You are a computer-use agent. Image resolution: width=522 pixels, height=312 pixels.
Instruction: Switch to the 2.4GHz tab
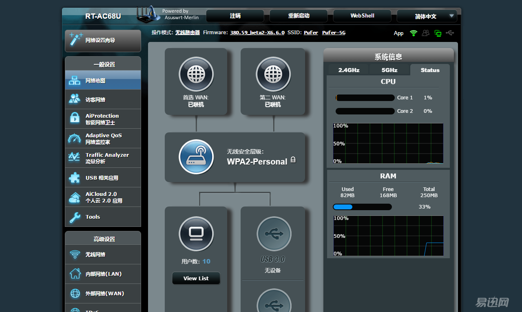[x=349, y=70]
